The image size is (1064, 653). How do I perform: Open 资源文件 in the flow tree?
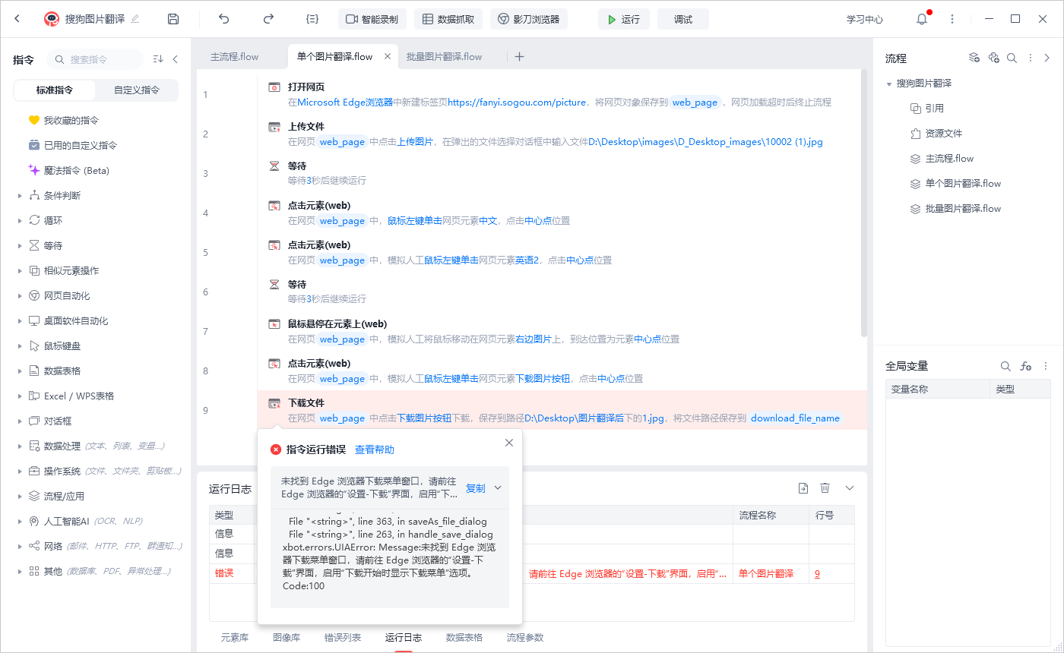click(x=936, y=134)
